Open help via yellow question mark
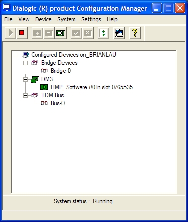 coord(135,33)
